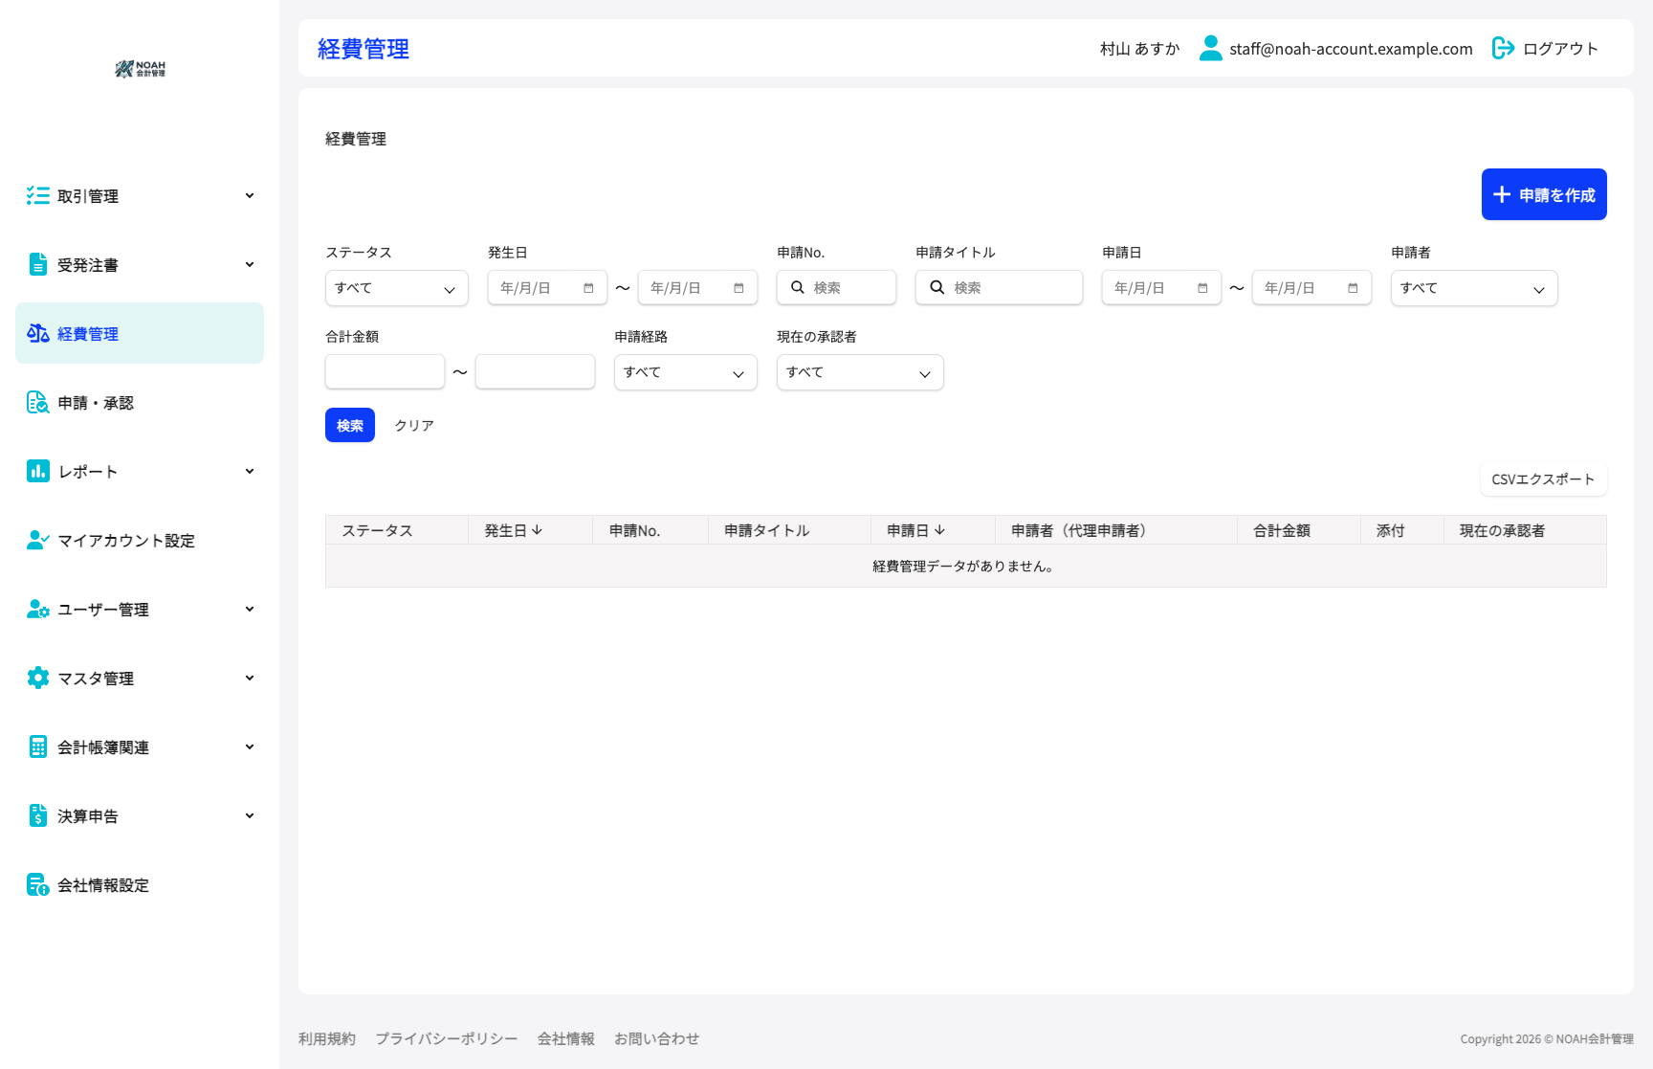Go to 申請・承認 in the sidebar
Screen dimensions: 1653x1069
[x=140, y=402]
